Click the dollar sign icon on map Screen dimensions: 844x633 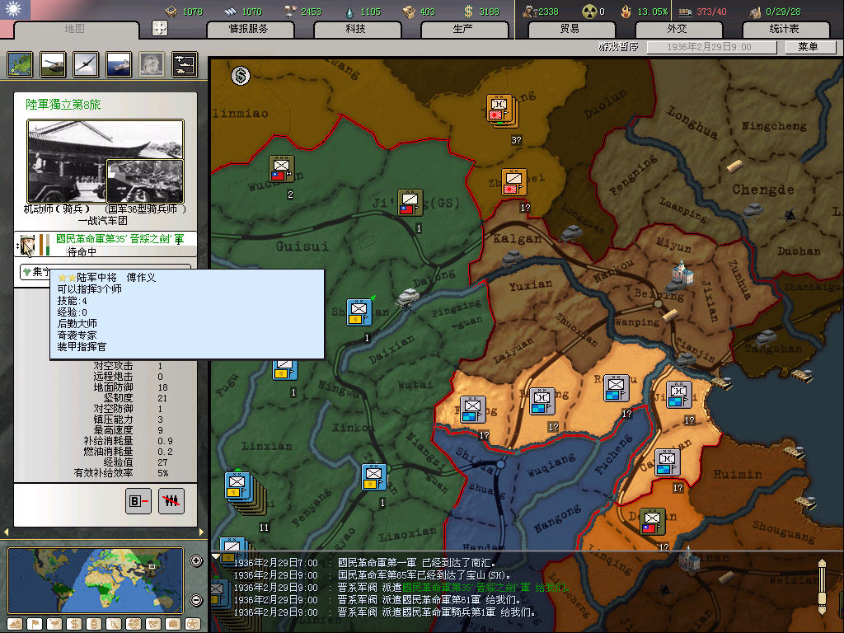coord(240,76)
